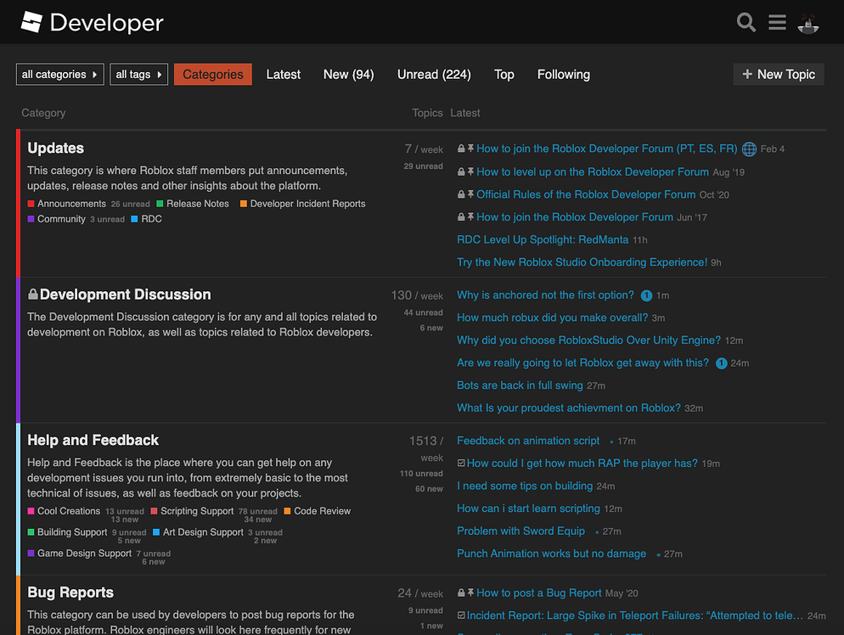Screen dimensions: 844x635
Task: Click lock icon on 'How to level up' topic
Action: tap(461, 171)
